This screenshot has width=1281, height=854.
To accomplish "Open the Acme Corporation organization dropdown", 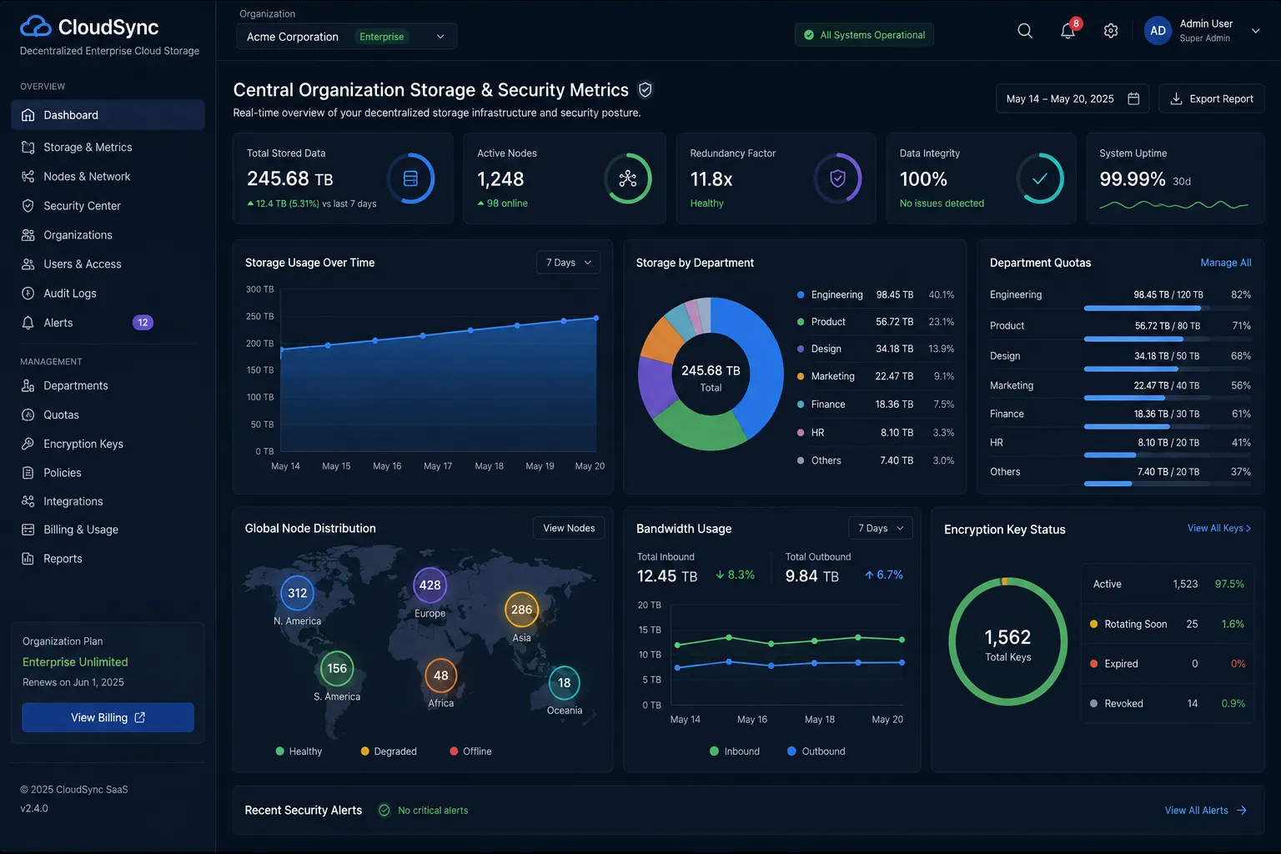I will coord(346,36).
